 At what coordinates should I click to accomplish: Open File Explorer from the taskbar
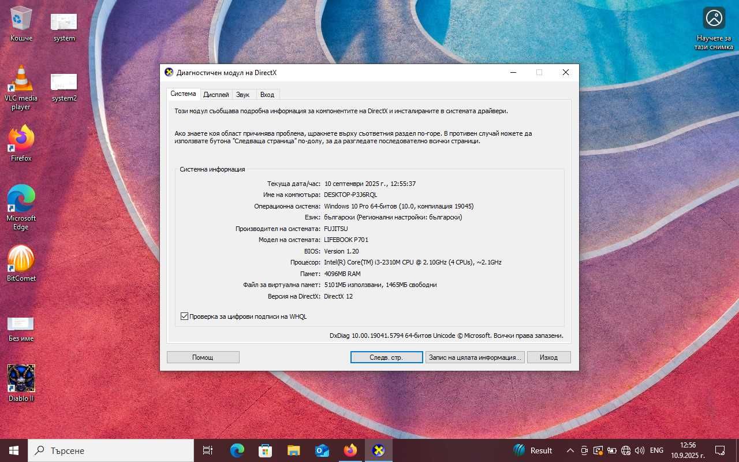point(294,450)
